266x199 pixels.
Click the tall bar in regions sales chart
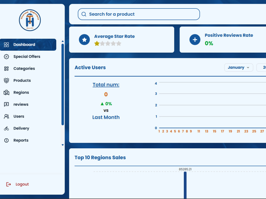click(185, 185)
